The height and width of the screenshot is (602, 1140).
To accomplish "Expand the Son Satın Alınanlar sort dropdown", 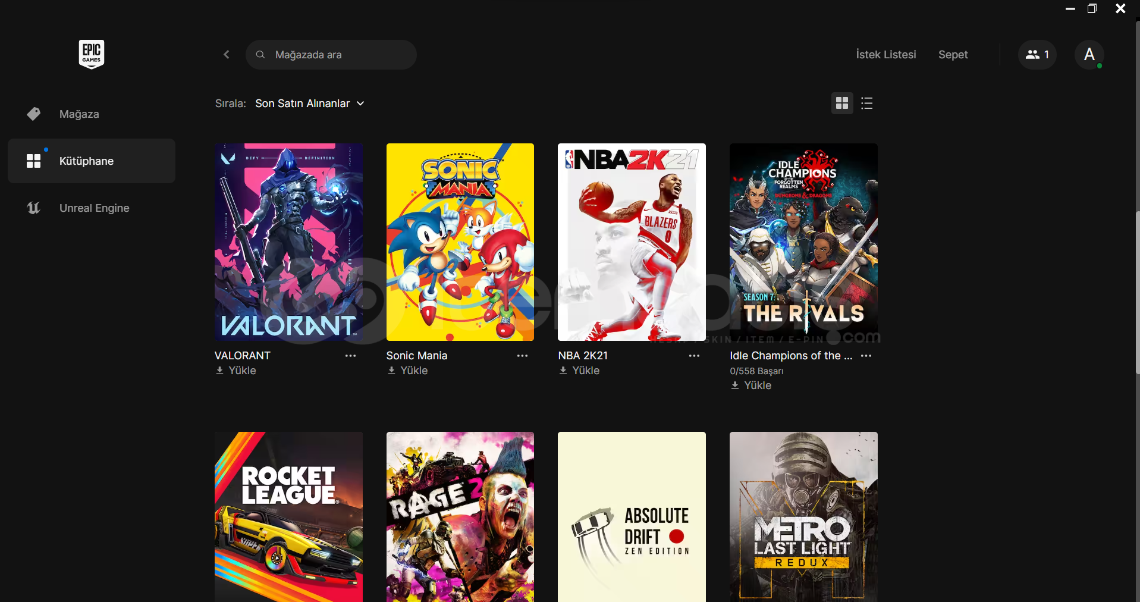I will pyautogui.click(x=310, y=104).
